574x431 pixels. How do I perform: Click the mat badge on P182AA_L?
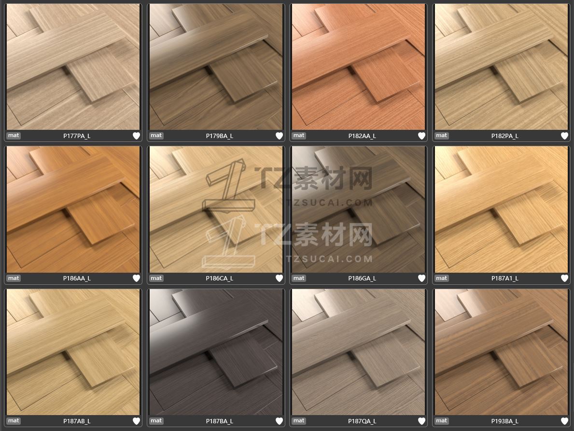pyautogui.click(x=299, y=135)
